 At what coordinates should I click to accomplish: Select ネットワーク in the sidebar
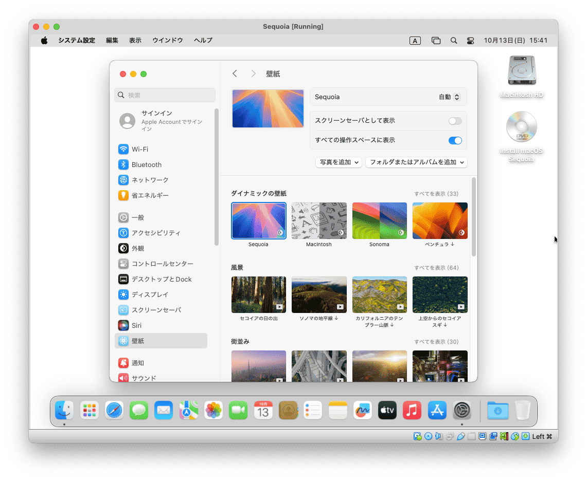[161, 180]
